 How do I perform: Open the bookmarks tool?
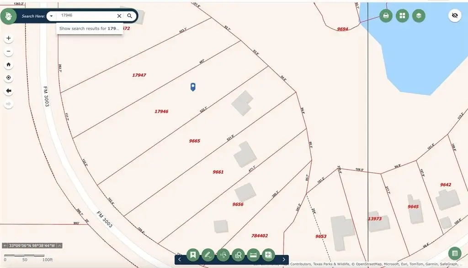tap(193, 254)
